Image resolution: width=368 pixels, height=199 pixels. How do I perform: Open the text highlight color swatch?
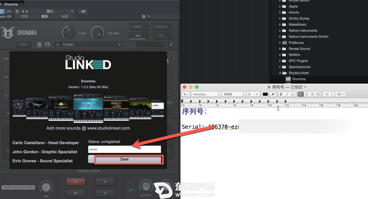[x=273, y=94]
